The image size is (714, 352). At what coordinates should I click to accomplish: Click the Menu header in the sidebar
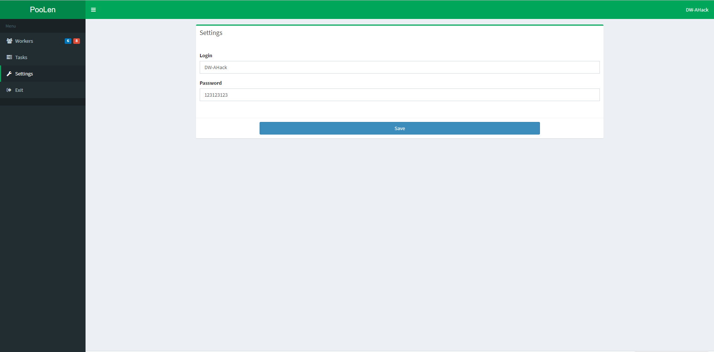click(x=11, y=26)
